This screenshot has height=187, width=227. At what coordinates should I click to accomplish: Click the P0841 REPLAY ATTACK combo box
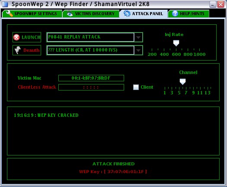[x=95, y=37]
